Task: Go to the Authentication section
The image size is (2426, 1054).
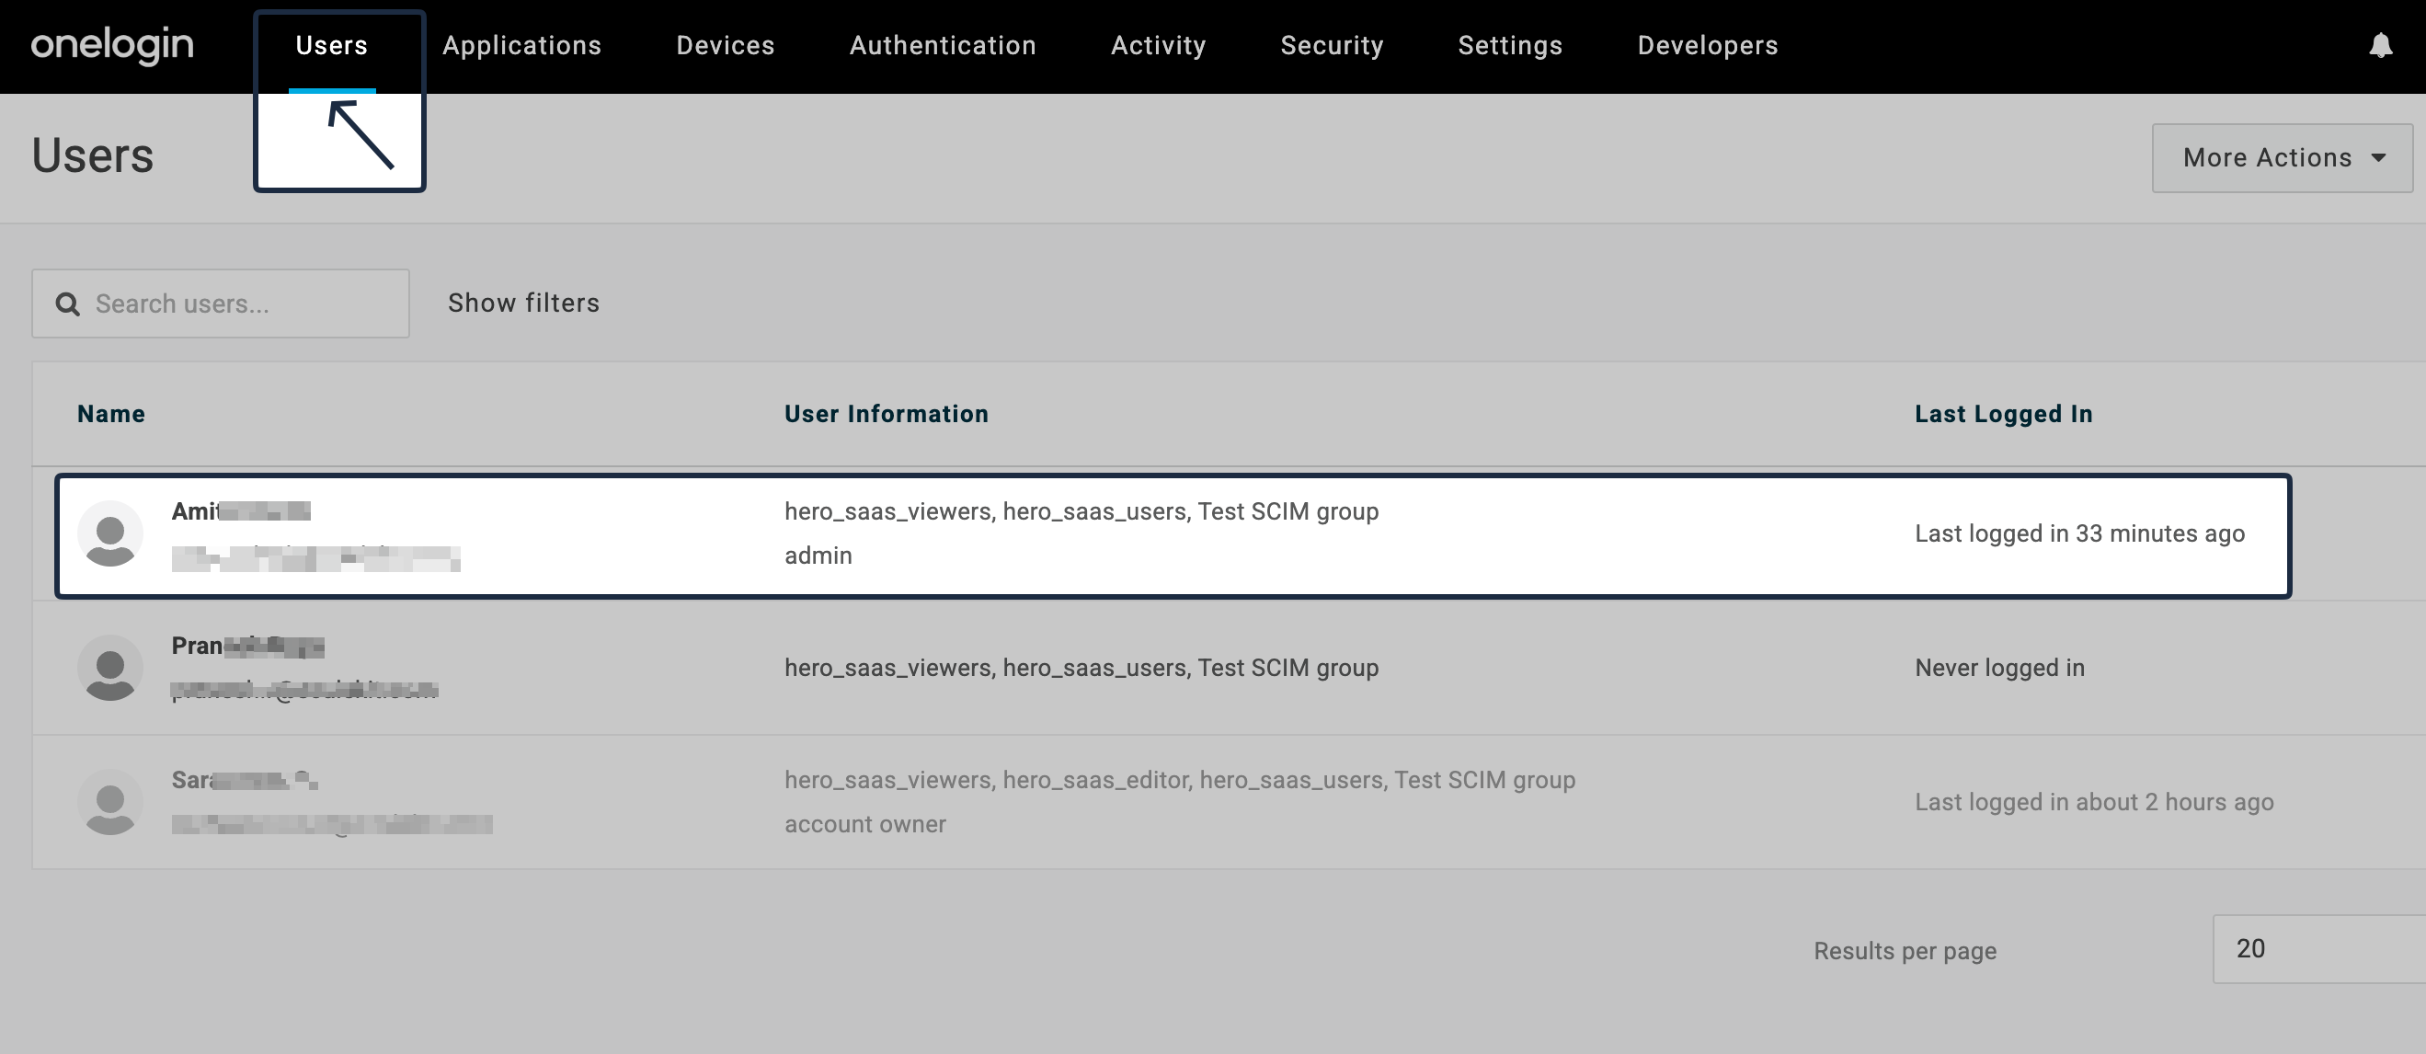Action: point(942,45)
